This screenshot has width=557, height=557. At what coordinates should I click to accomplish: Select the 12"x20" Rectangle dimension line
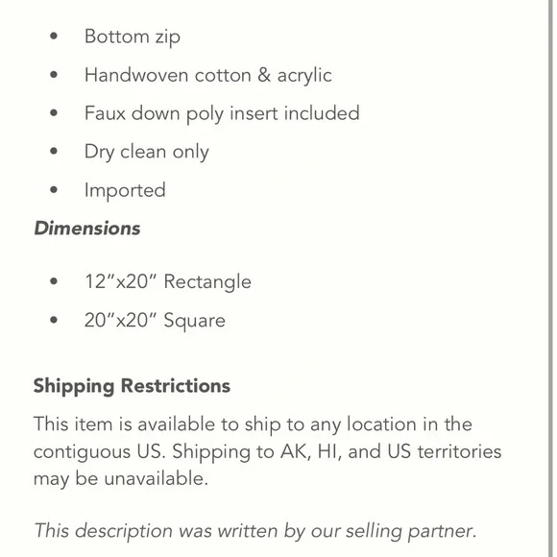point(168,281)
